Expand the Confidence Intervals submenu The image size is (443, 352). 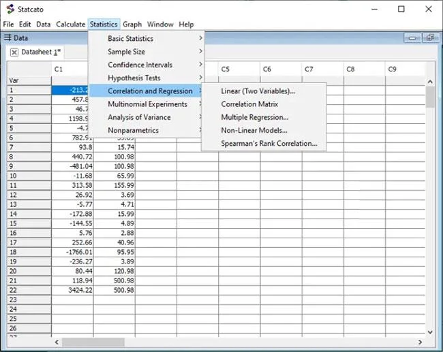point(146,65)
